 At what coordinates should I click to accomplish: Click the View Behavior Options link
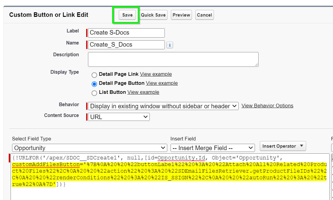(x=267, y=106)
